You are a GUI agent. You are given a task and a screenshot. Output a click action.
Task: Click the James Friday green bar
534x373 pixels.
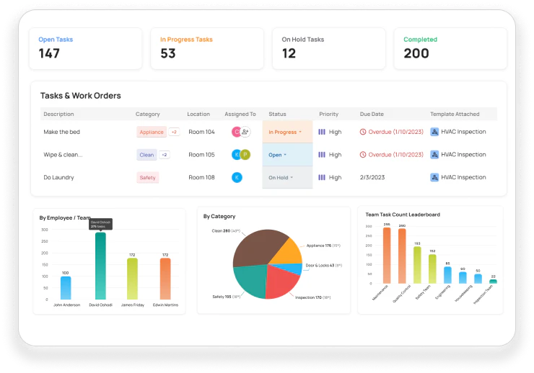pos(133,279)
